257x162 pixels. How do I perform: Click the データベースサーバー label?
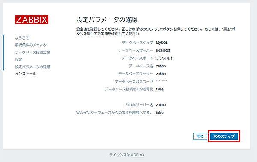click(135, 50)
